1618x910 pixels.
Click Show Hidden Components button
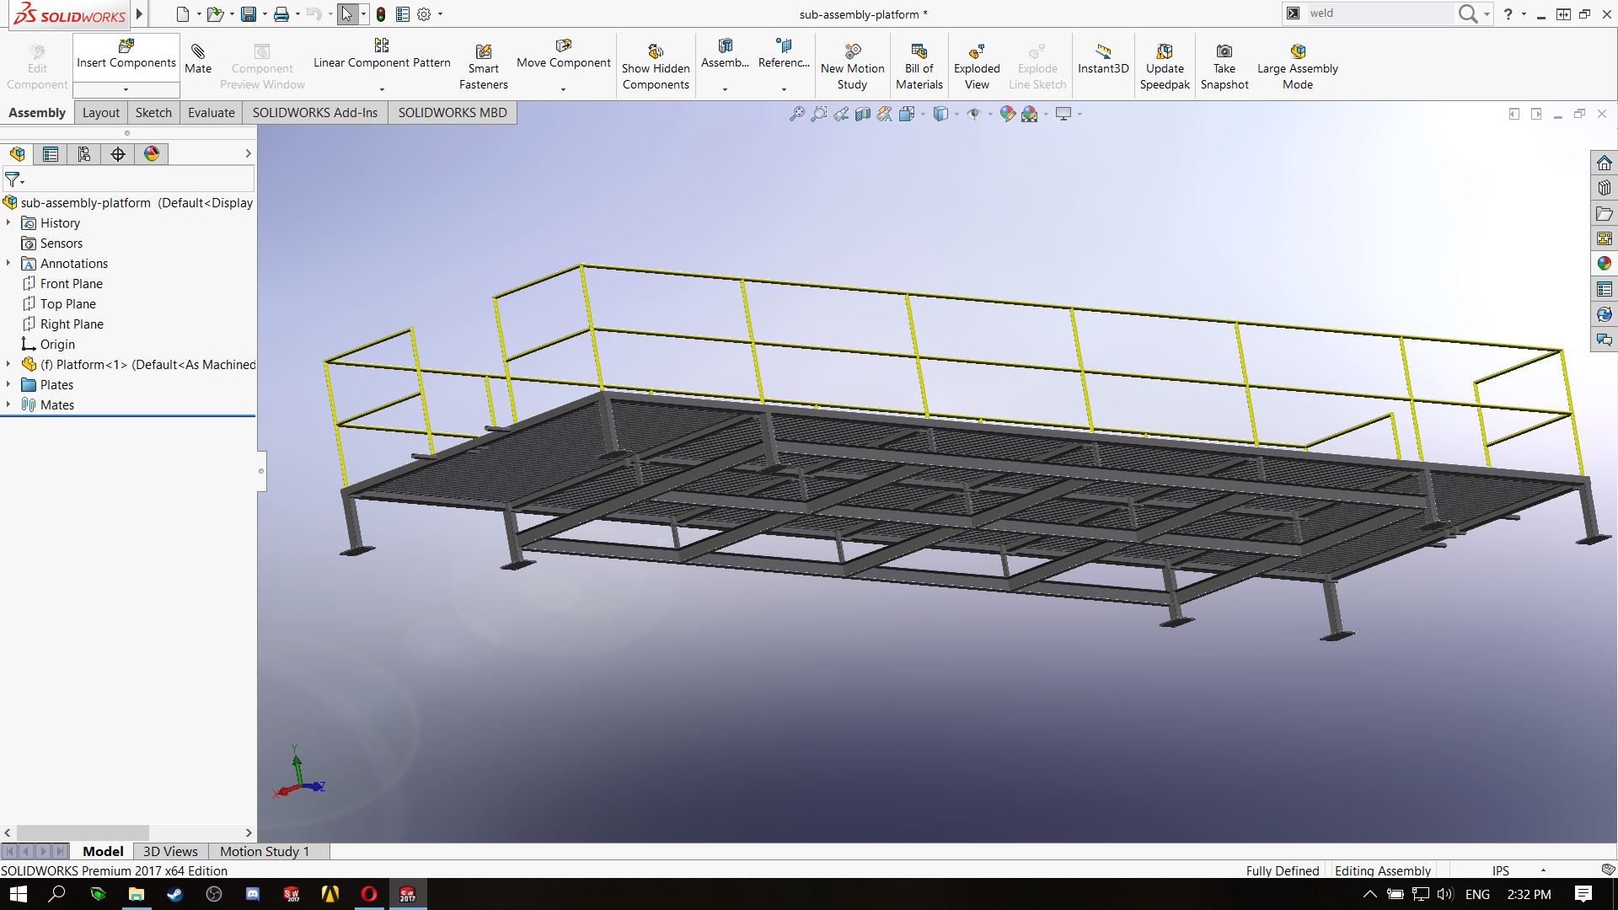[x=655, y=67]
